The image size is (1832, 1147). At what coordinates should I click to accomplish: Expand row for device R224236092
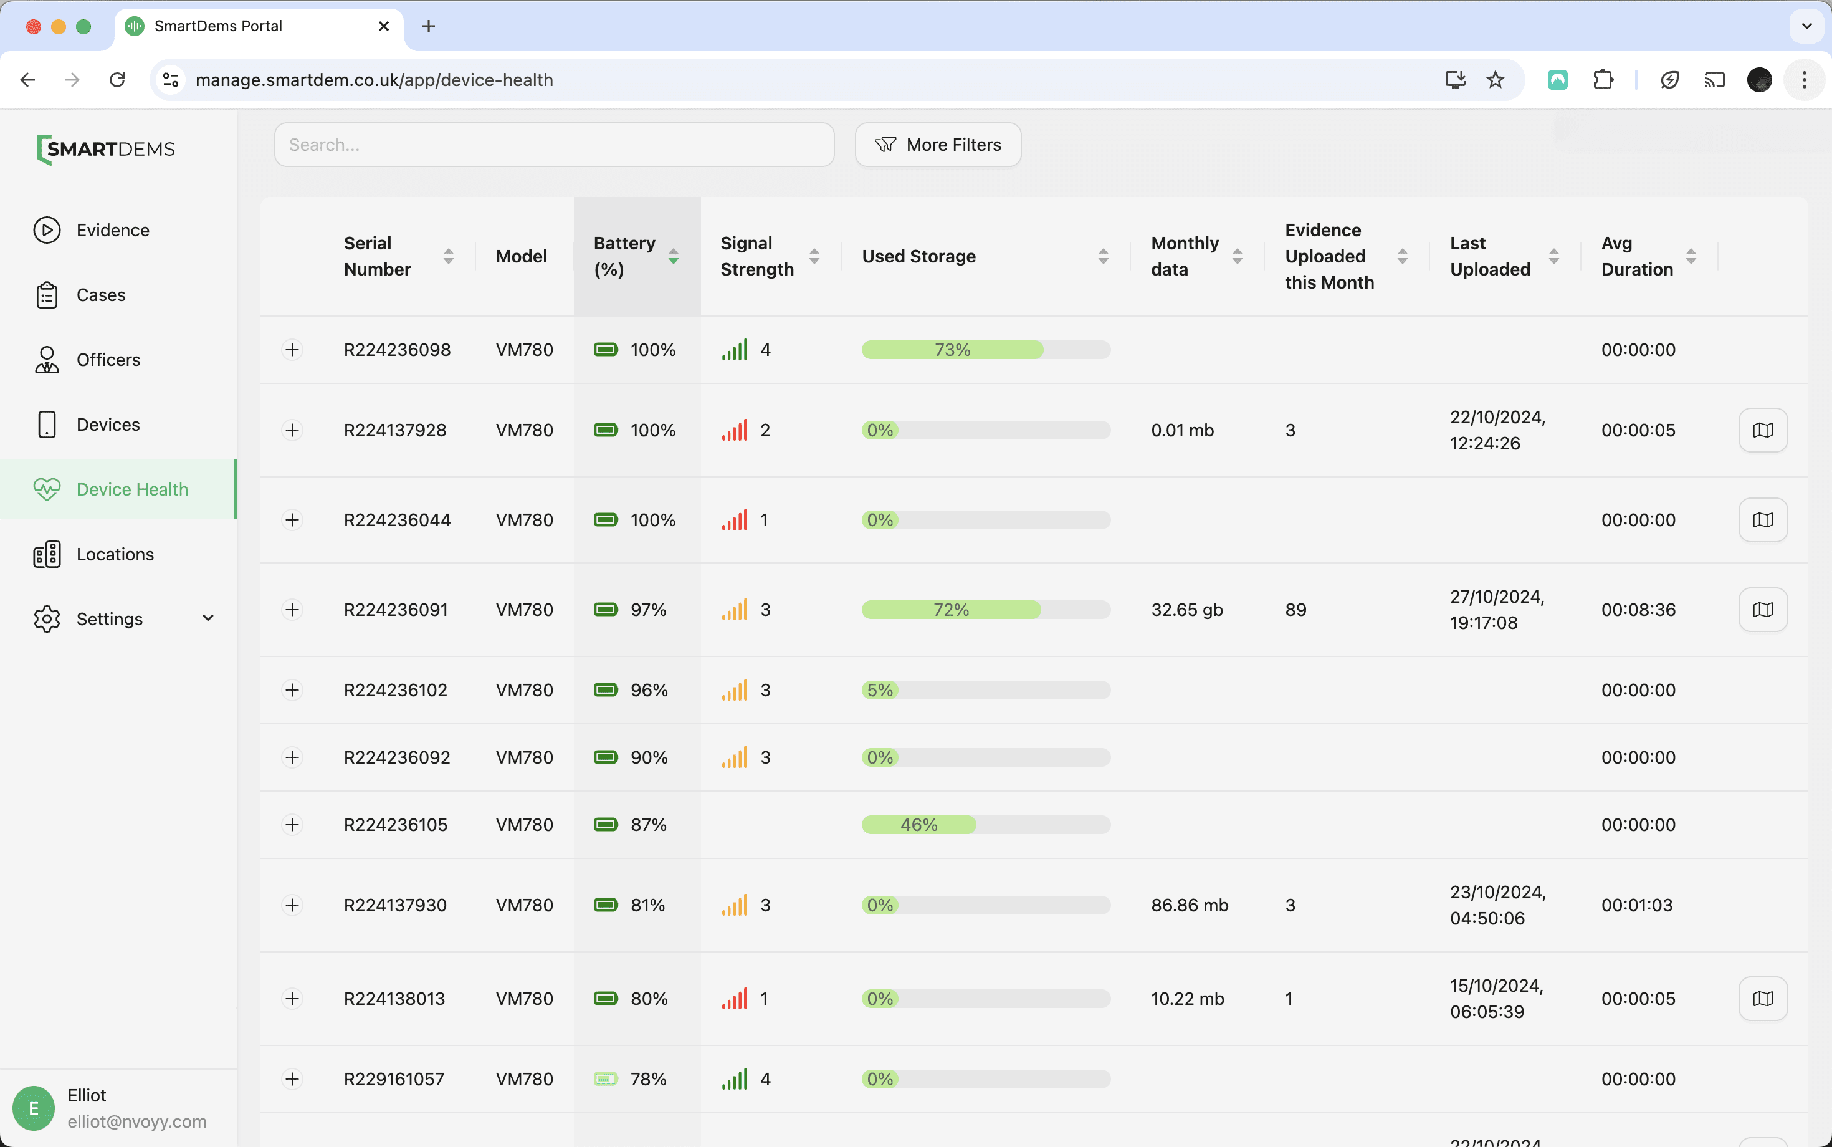point(292,757)
